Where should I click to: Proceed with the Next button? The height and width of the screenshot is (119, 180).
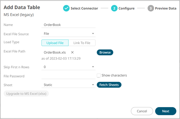(166, 111)
